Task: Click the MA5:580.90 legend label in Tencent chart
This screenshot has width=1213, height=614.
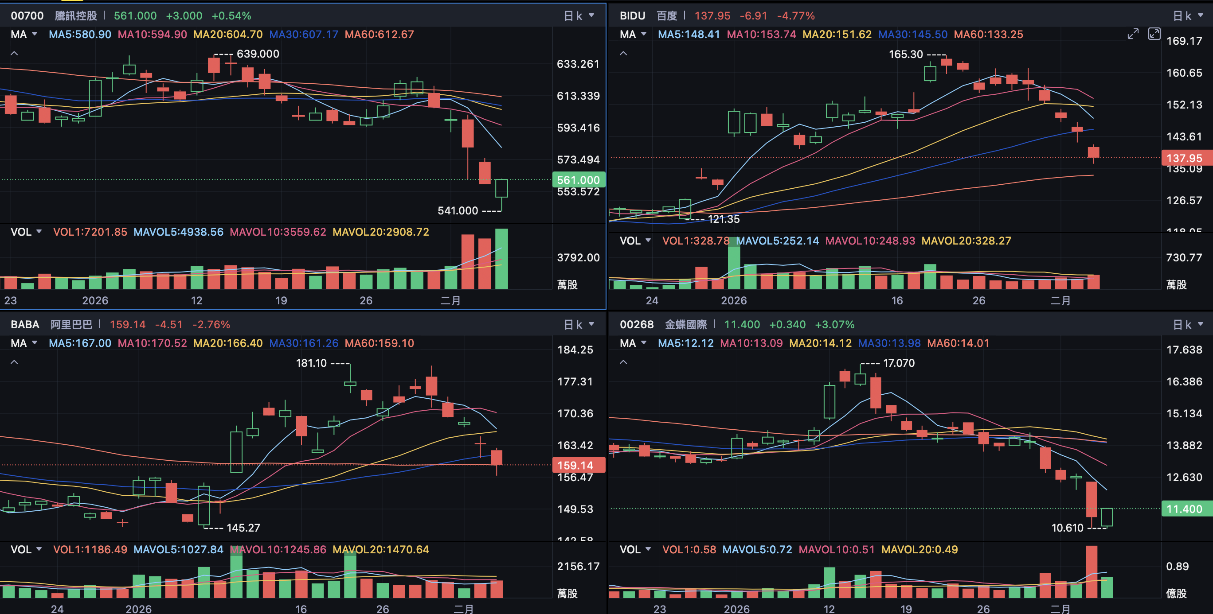Action: click(79, 35)
